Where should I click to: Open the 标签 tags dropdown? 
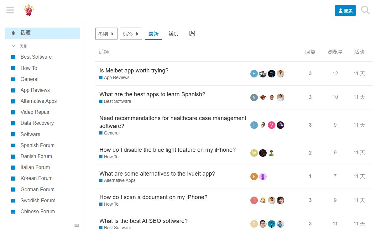(x=131, y=34)
